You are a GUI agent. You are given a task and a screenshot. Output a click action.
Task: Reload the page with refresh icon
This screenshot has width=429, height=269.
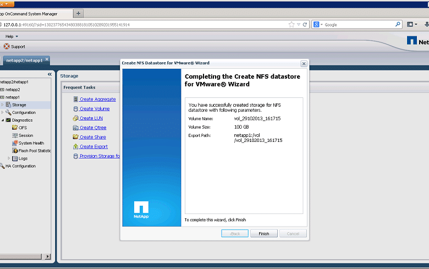(305, 25)
